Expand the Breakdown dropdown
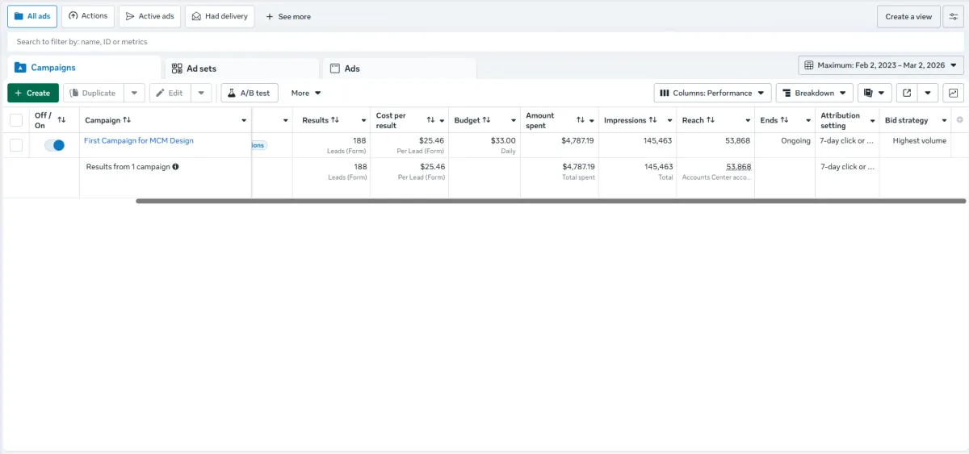 pyautogui.click(x=814, y=93)
